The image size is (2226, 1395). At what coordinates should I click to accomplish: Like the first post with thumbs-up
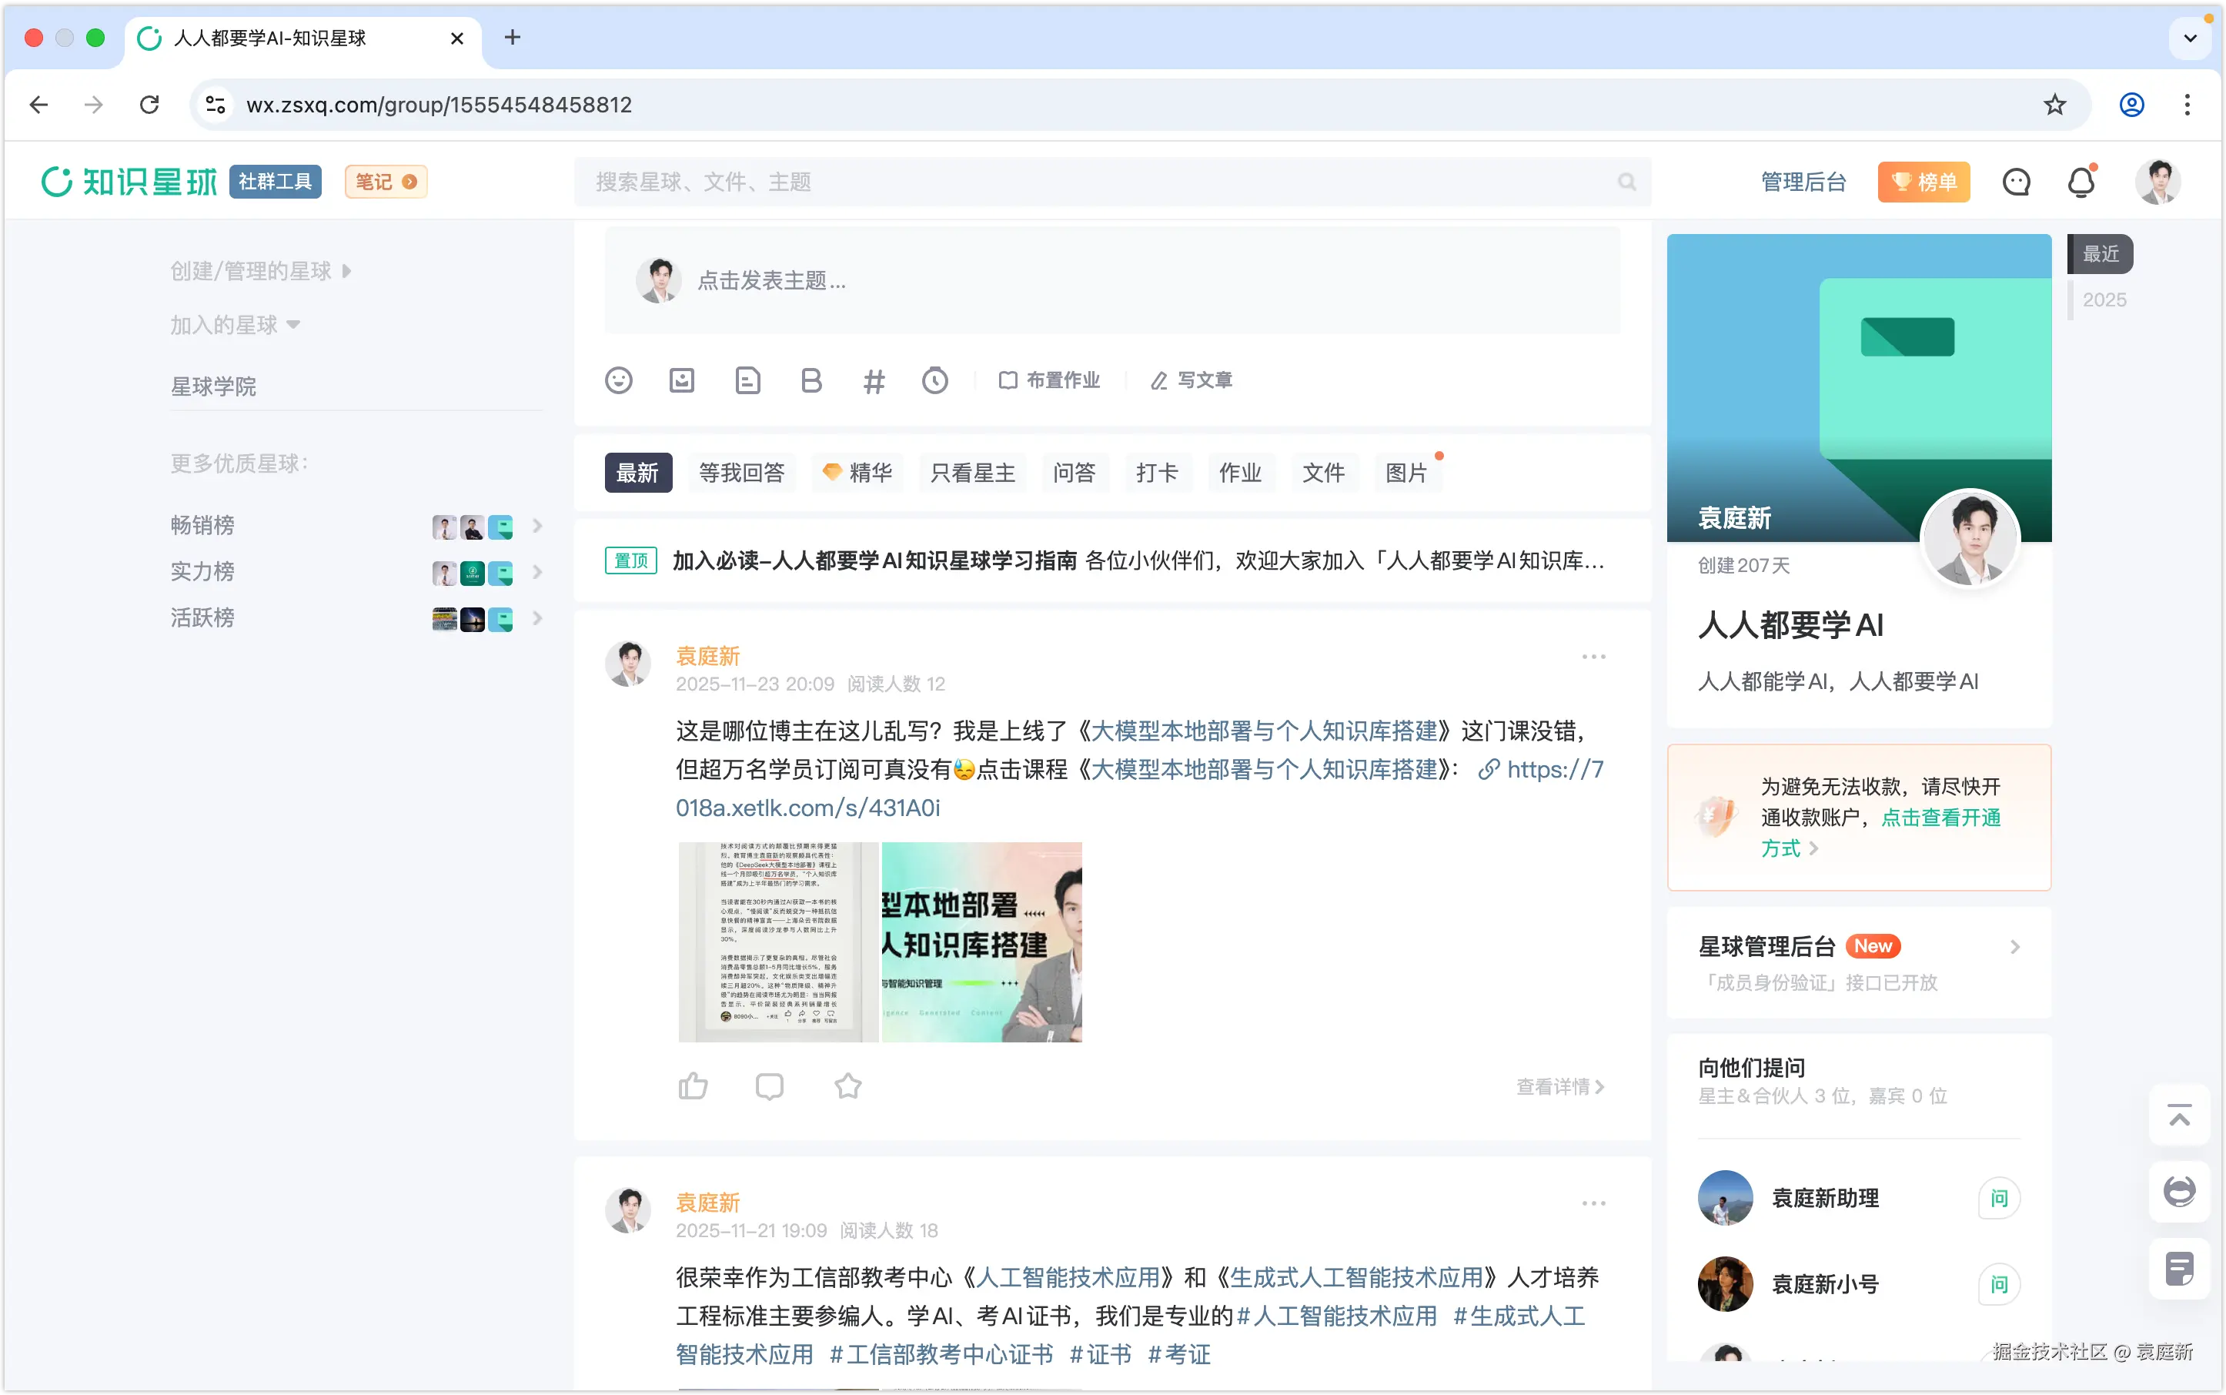(x=693, y=1086)
